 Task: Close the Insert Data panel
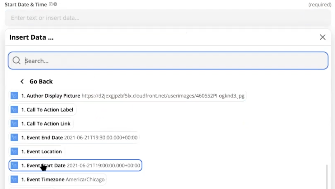(323, 37)
